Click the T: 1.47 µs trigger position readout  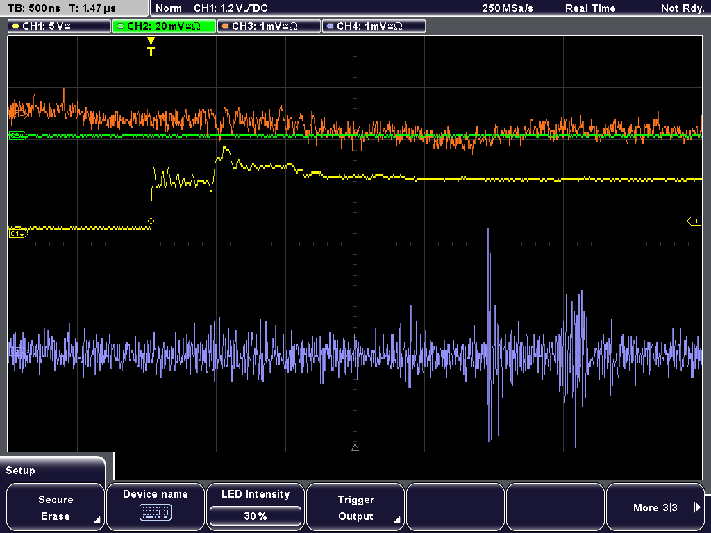pyautogui.click(x=92, y=8)
